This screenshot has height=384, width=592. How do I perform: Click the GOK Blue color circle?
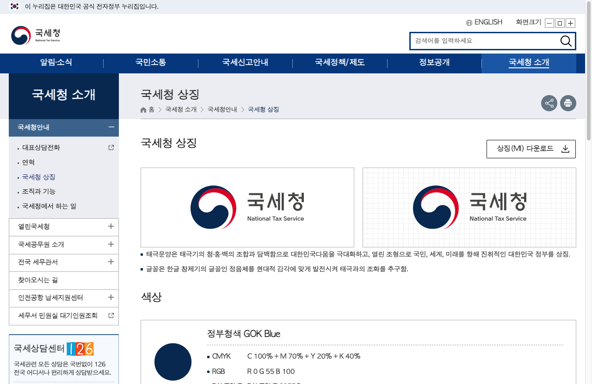click(x=173, y=362)
